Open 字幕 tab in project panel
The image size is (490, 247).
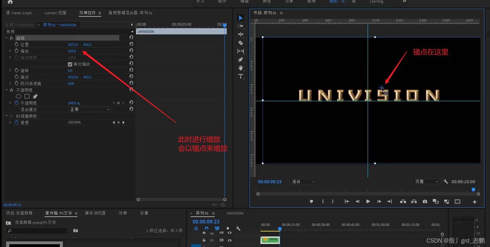(144, 213)
